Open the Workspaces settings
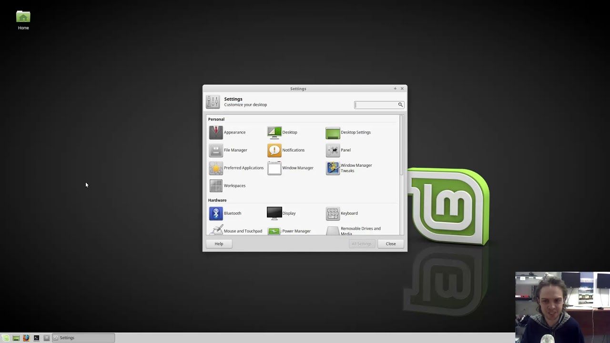The height and width of the screenshot is (343, 610). click(227, 186)
